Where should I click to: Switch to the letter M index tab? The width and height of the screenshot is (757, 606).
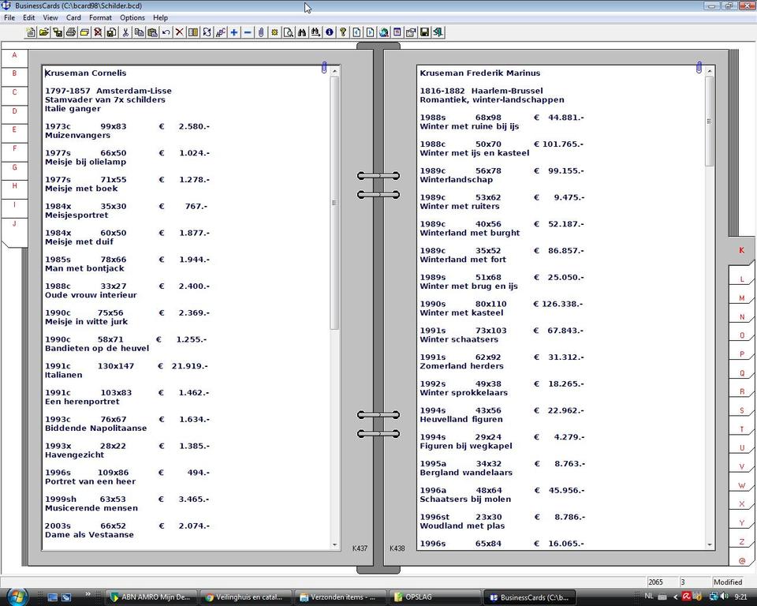pos(741,298)
